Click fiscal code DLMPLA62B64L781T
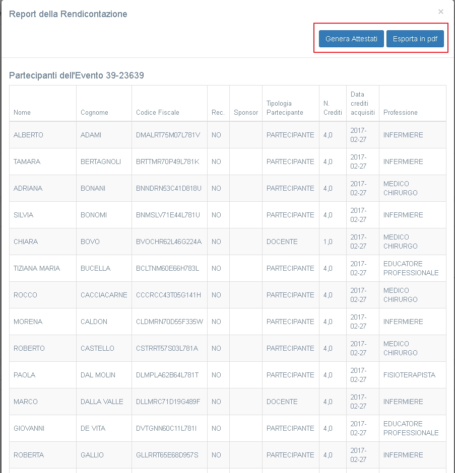The image size is (455, 473). tap(167, 375)
